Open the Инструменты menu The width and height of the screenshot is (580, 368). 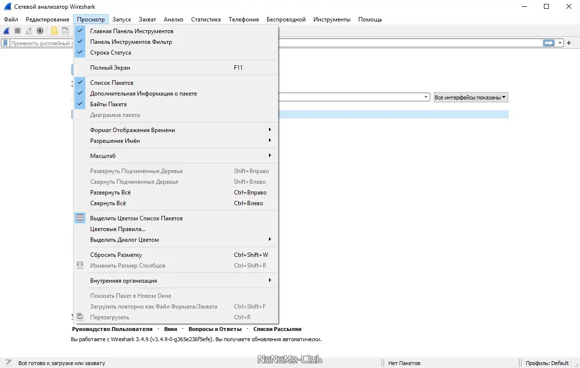pos(332,19)
